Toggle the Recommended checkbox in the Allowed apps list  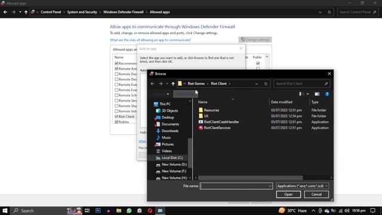point(116,63)
